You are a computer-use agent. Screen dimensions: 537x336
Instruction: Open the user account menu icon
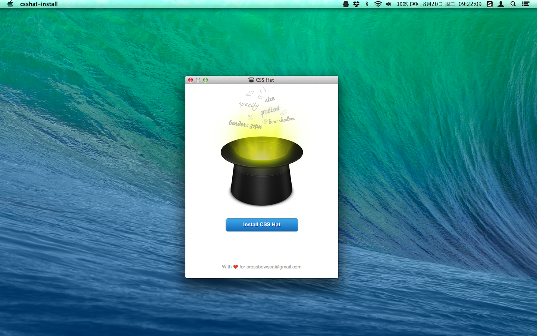501,4
